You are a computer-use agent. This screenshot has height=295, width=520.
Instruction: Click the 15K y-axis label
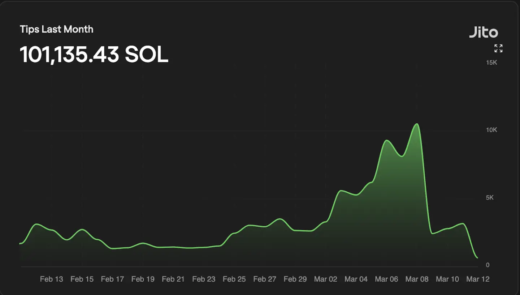click(491, 62)
